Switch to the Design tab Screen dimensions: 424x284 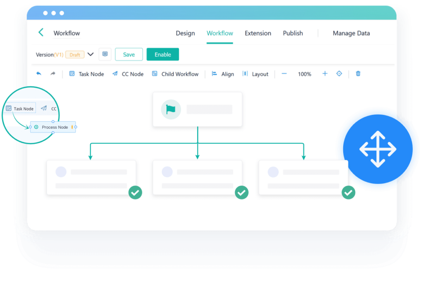(185, 33)
